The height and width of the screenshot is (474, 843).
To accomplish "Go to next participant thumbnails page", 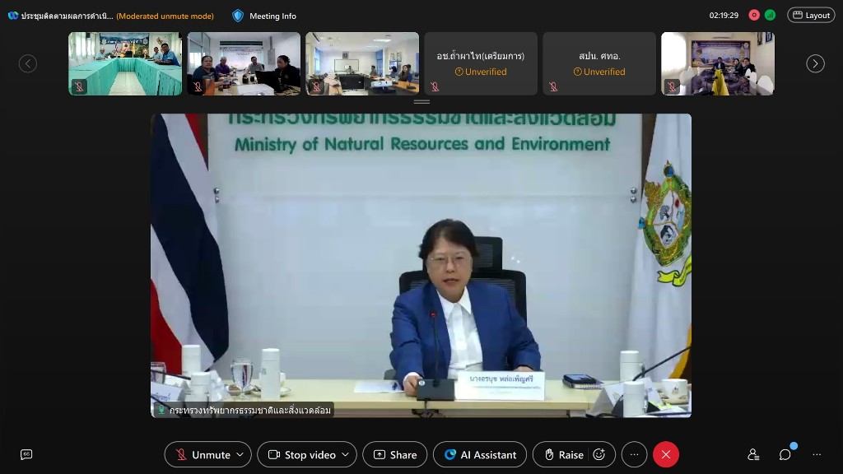I will pyautogui.click(x=815, y=63).
